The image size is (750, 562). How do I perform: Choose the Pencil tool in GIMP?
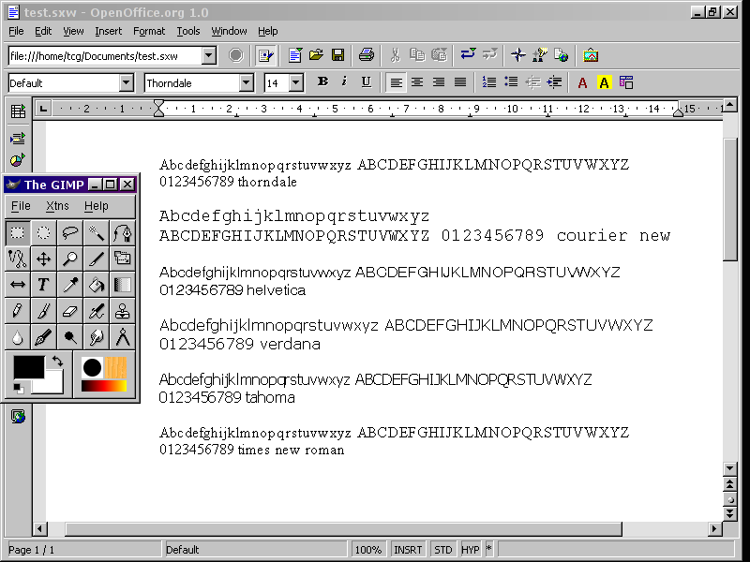coord(18,312)
